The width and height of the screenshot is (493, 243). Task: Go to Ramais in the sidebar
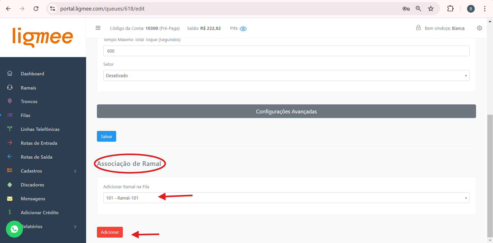click(x=28, y=88)
